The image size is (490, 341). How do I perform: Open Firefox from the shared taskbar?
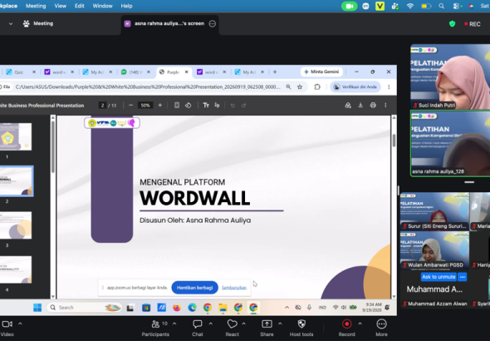pyautogui.click(x=177, y=308)
